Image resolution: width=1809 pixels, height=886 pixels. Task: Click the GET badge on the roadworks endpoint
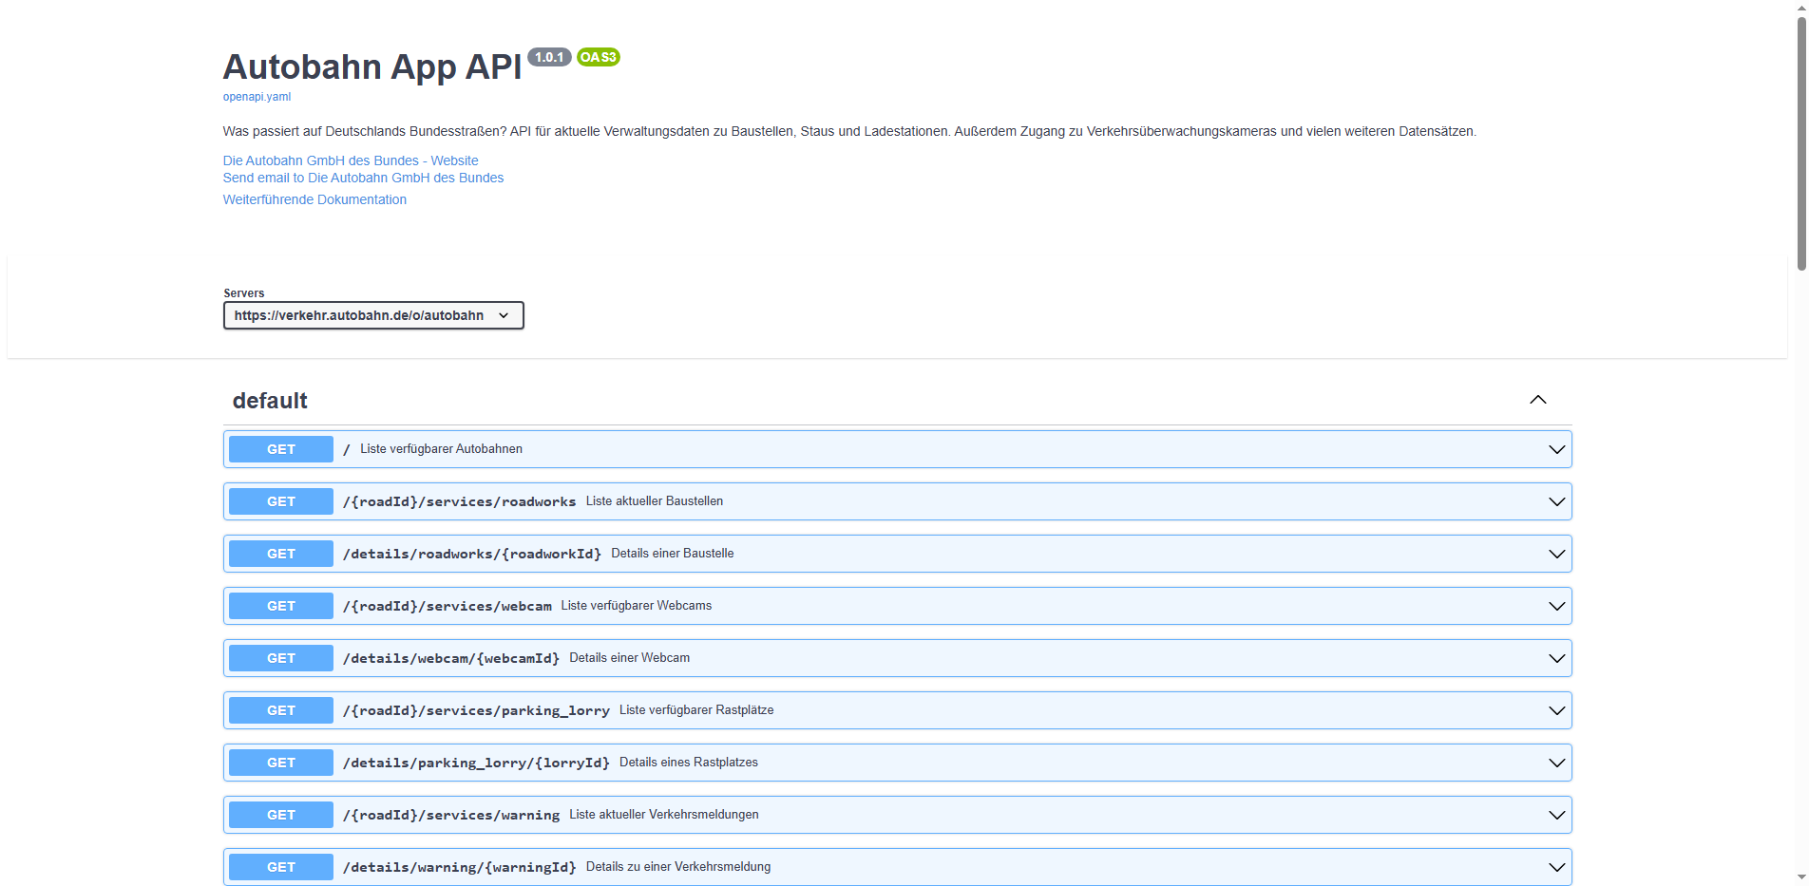pos(279,500)
